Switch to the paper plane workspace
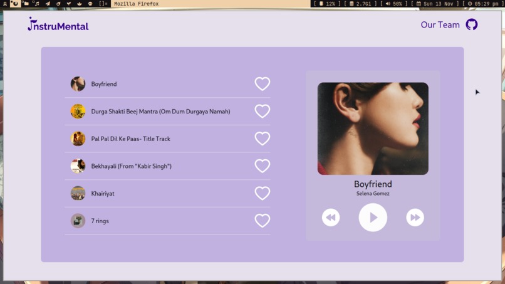505x284 pixels. pos(48,4)
